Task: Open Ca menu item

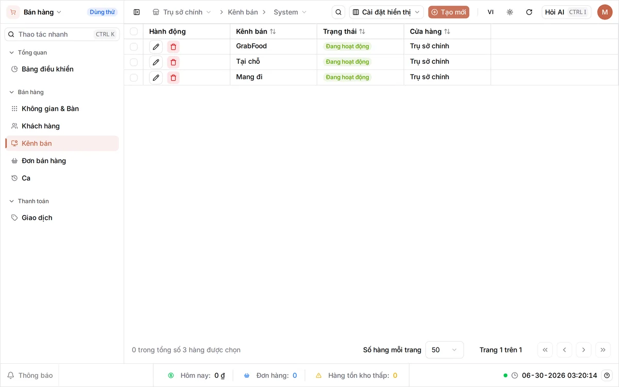Action: coord(62,178)
